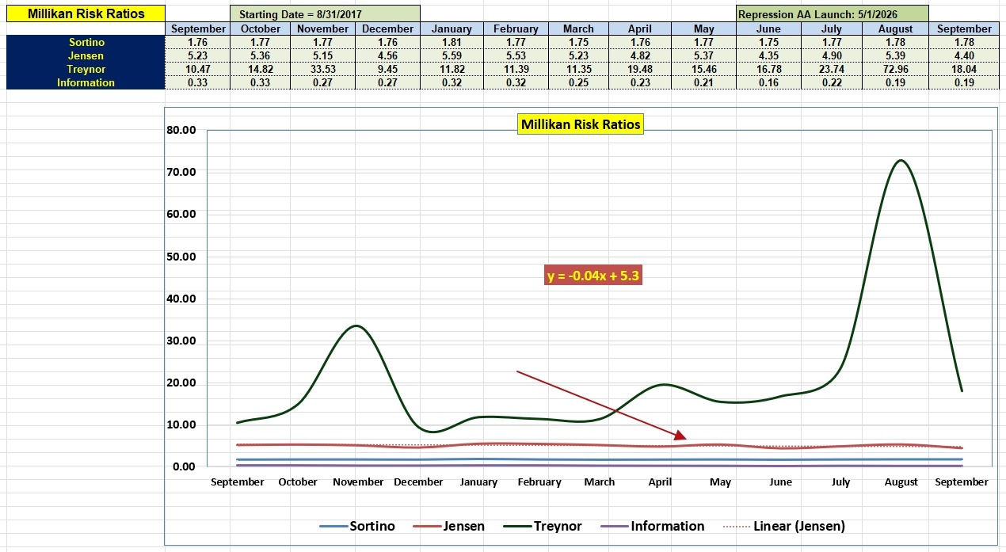Click the 40.00 vertical axis label
The height and width of the screenshot is (552, 1006).
(x=181, y=299)
